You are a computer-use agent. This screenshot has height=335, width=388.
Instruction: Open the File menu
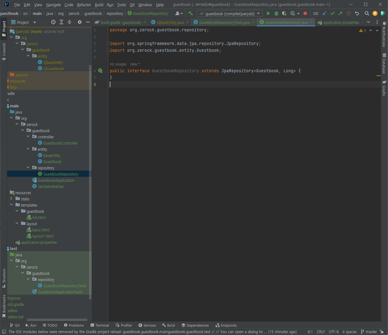(x=17, y=5)
